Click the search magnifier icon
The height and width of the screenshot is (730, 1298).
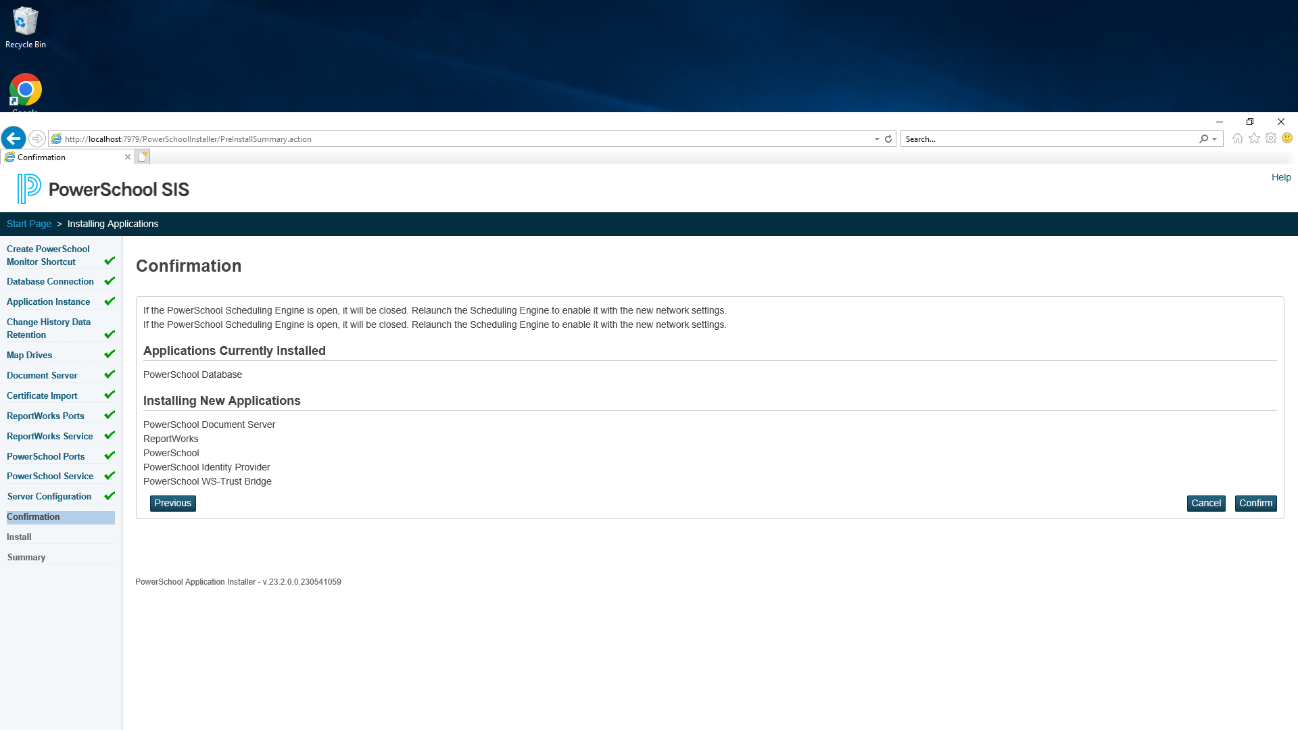tap(1203, 139)
